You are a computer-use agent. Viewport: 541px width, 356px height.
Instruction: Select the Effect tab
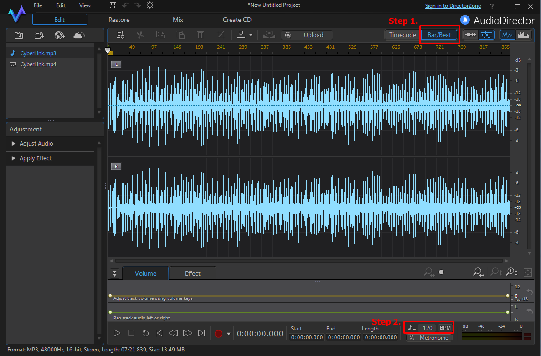192,273
